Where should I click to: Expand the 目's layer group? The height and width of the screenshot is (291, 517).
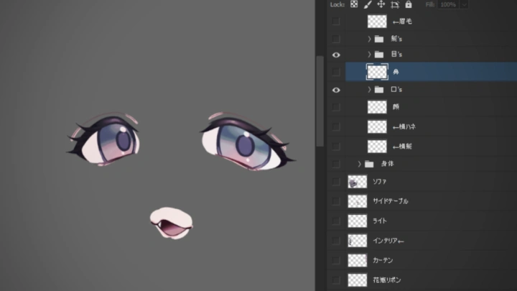tap(370, 55)
